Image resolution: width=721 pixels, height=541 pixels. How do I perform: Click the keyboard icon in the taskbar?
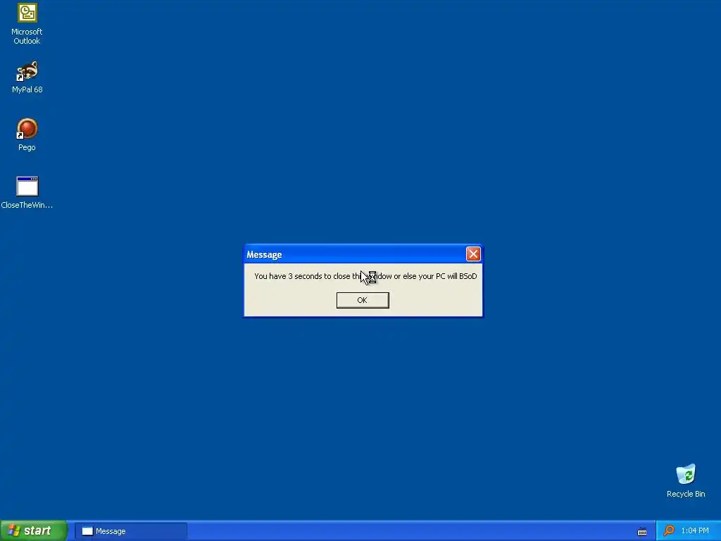(642, 532)
